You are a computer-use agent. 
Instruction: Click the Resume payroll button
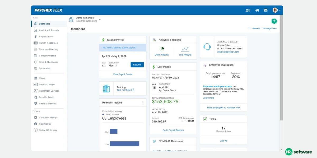(x=137, y=65)
